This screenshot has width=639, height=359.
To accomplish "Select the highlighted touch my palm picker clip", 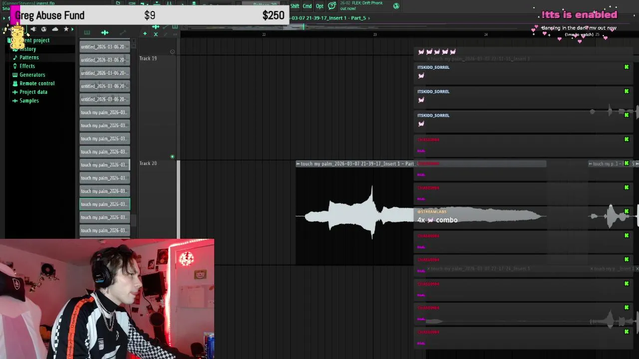I will tap(105, 204).
